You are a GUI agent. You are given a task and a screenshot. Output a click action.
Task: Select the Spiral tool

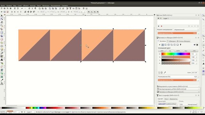[2, 46]
